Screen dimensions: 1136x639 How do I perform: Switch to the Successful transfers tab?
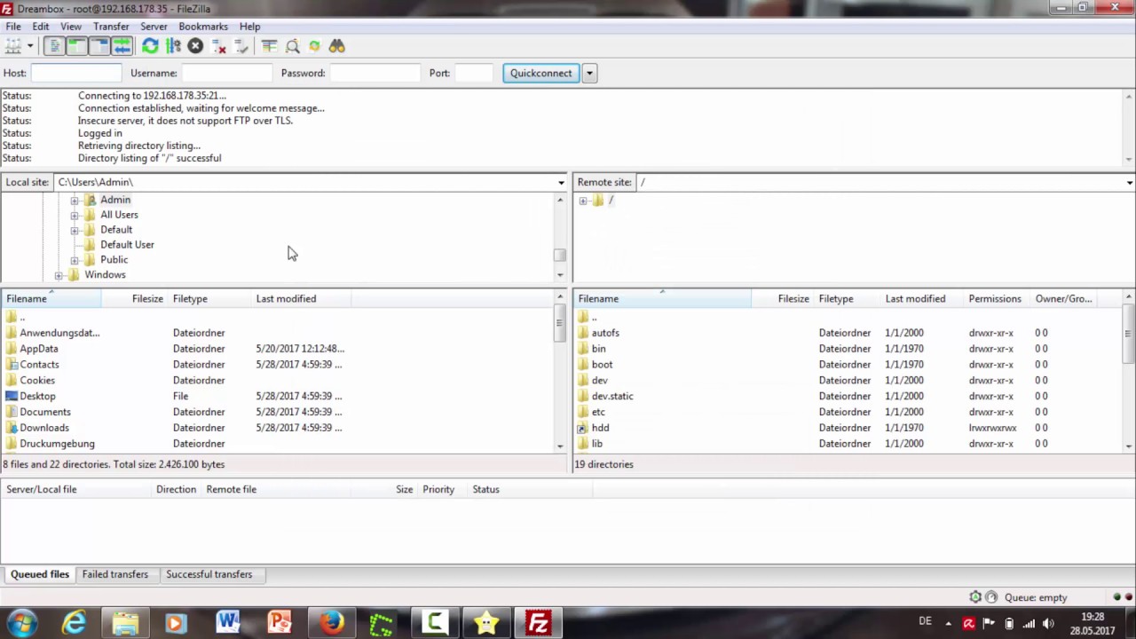209,574
